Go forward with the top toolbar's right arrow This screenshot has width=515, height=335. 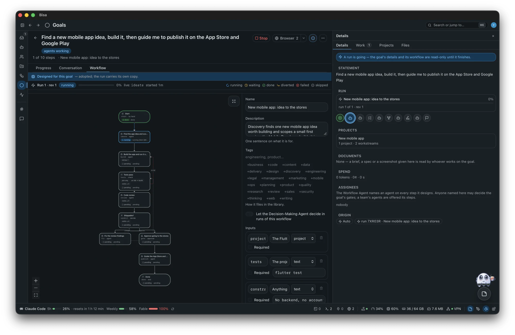[x=38, y=25]
